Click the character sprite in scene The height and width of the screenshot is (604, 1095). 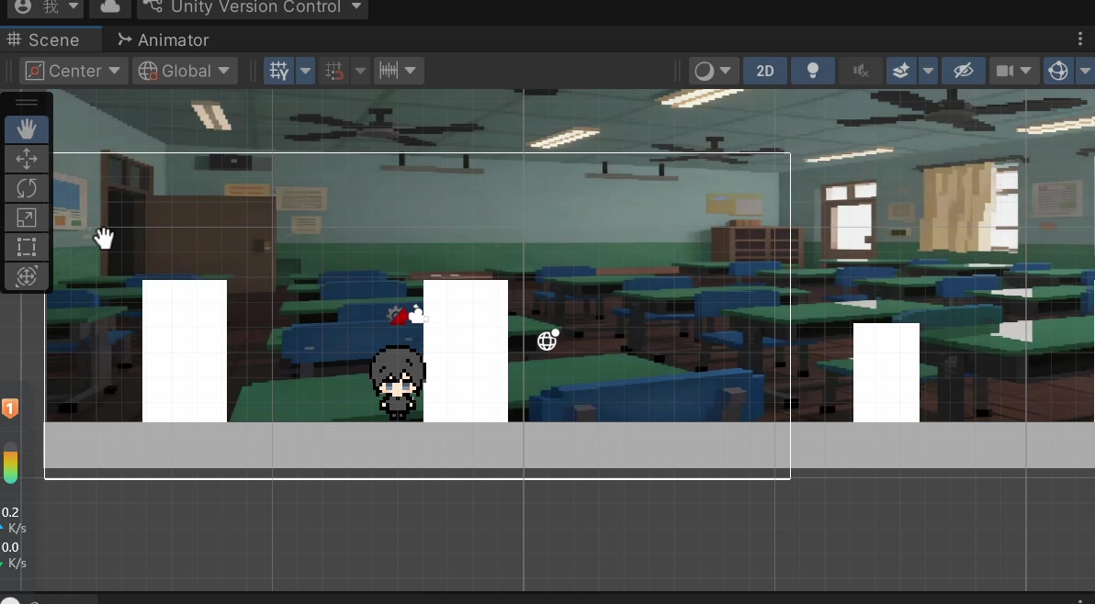coord(397,383)
